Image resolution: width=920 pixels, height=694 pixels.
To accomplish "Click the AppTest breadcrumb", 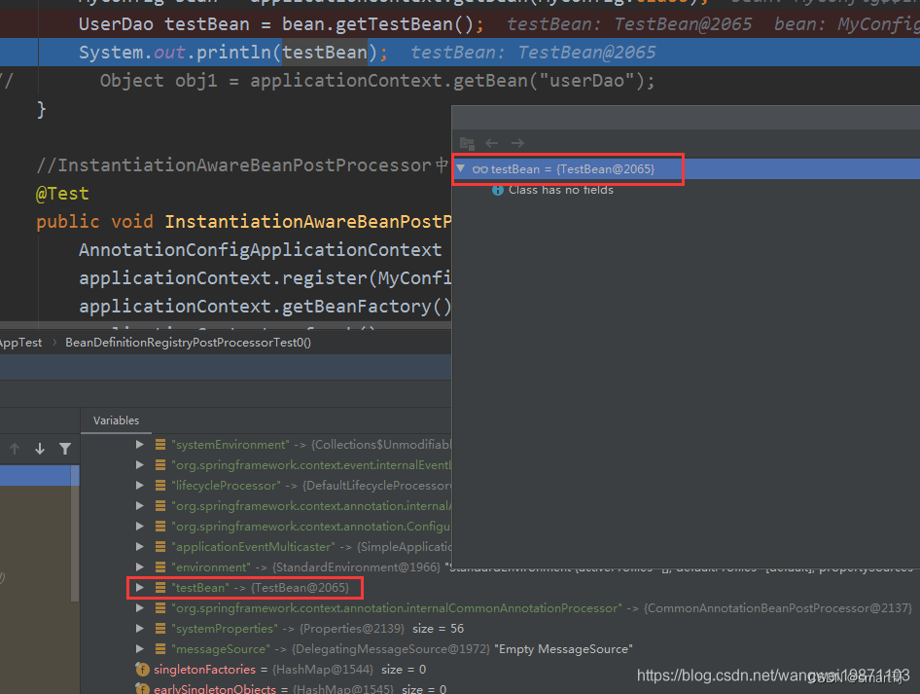I will 21,343.
